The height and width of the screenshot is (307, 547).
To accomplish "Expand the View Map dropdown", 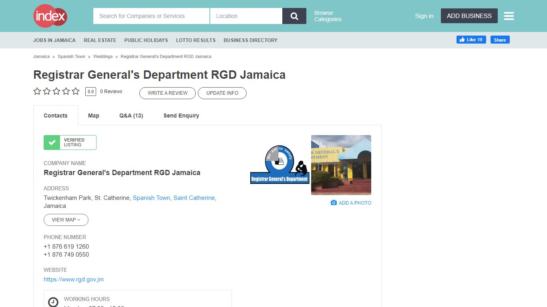I will point(66,220).
